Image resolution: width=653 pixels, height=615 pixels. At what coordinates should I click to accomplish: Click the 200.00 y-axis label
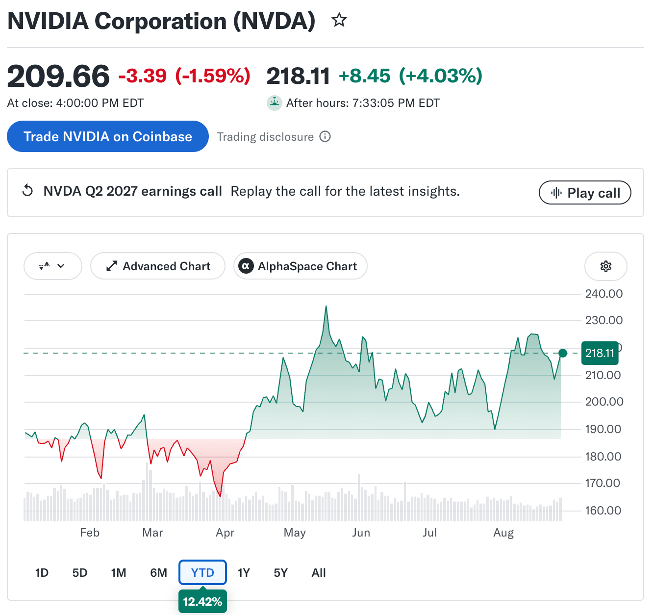604,402
